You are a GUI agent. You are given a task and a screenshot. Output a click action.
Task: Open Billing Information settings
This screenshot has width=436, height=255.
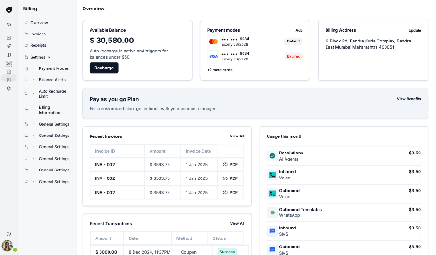pos(49,110)
